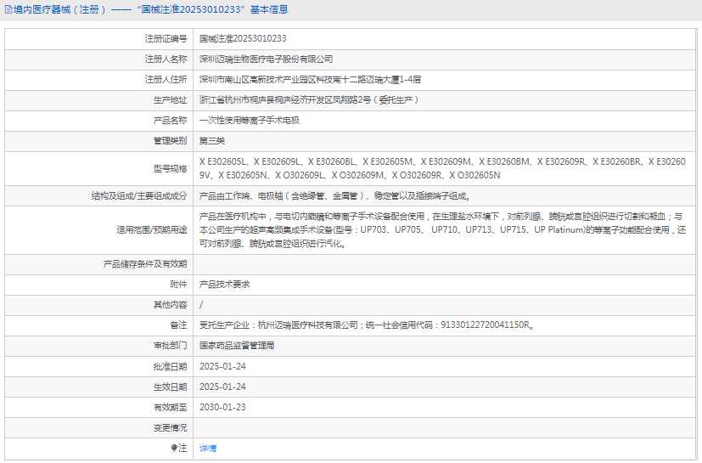Click the 变更情况 label
The width and height of the screenshot is (702, 463).
[170, 427]
